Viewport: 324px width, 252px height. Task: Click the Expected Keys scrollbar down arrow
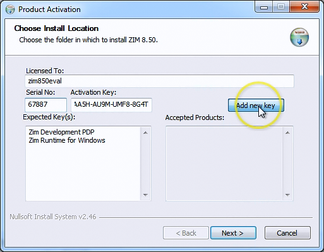click(145, 195)
